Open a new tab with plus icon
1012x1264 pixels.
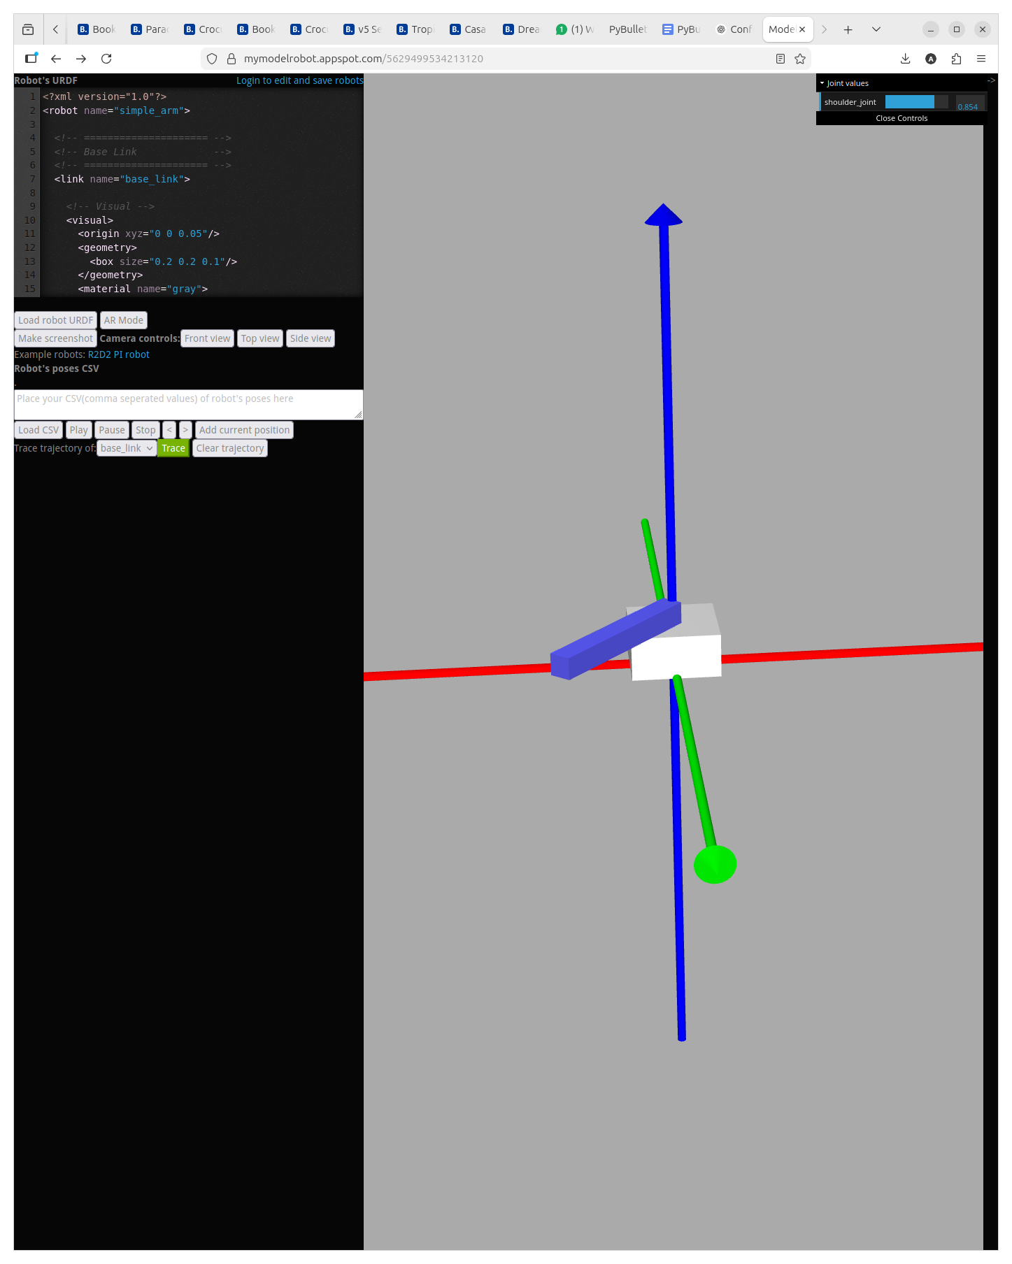[x=848, y=29]
